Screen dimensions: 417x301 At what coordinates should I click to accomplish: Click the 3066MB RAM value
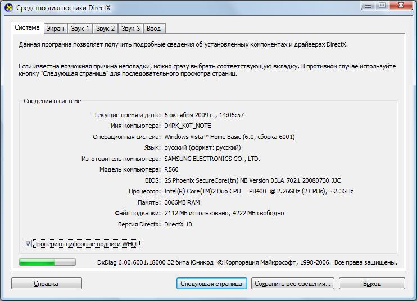coord(182,202)
